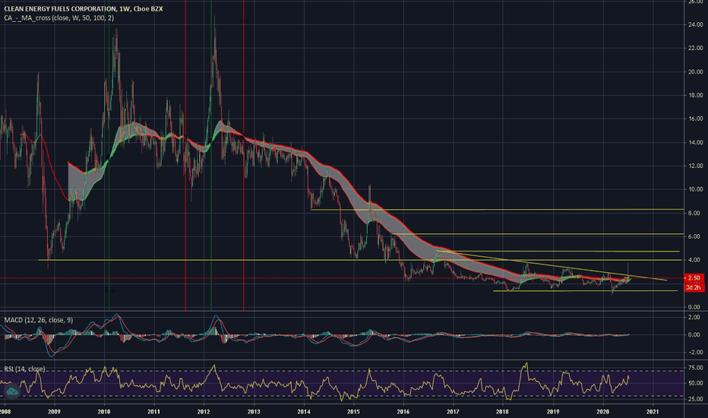
Task: Click the 2016 label on time axis
Action: tap(403, 412)
